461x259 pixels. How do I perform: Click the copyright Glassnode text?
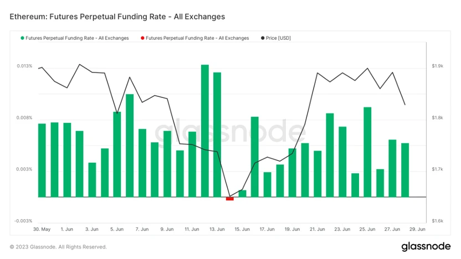click(x=58, y=247)
